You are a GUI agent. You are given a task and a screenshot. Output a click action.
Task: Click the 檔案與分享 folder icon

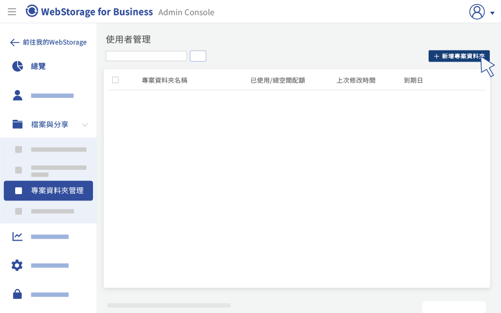18,124
